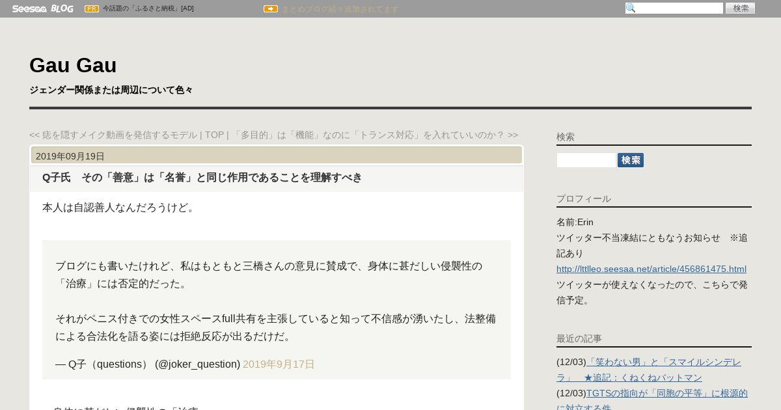Viewport: 781px width, 410px height.
Task: Click the PR badge icon in top bar
Action: tap(92, 8)
